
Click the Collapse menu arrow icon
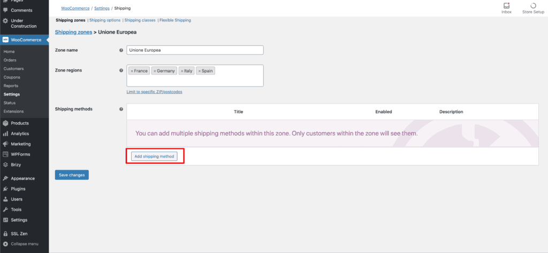tap(5, 244)
